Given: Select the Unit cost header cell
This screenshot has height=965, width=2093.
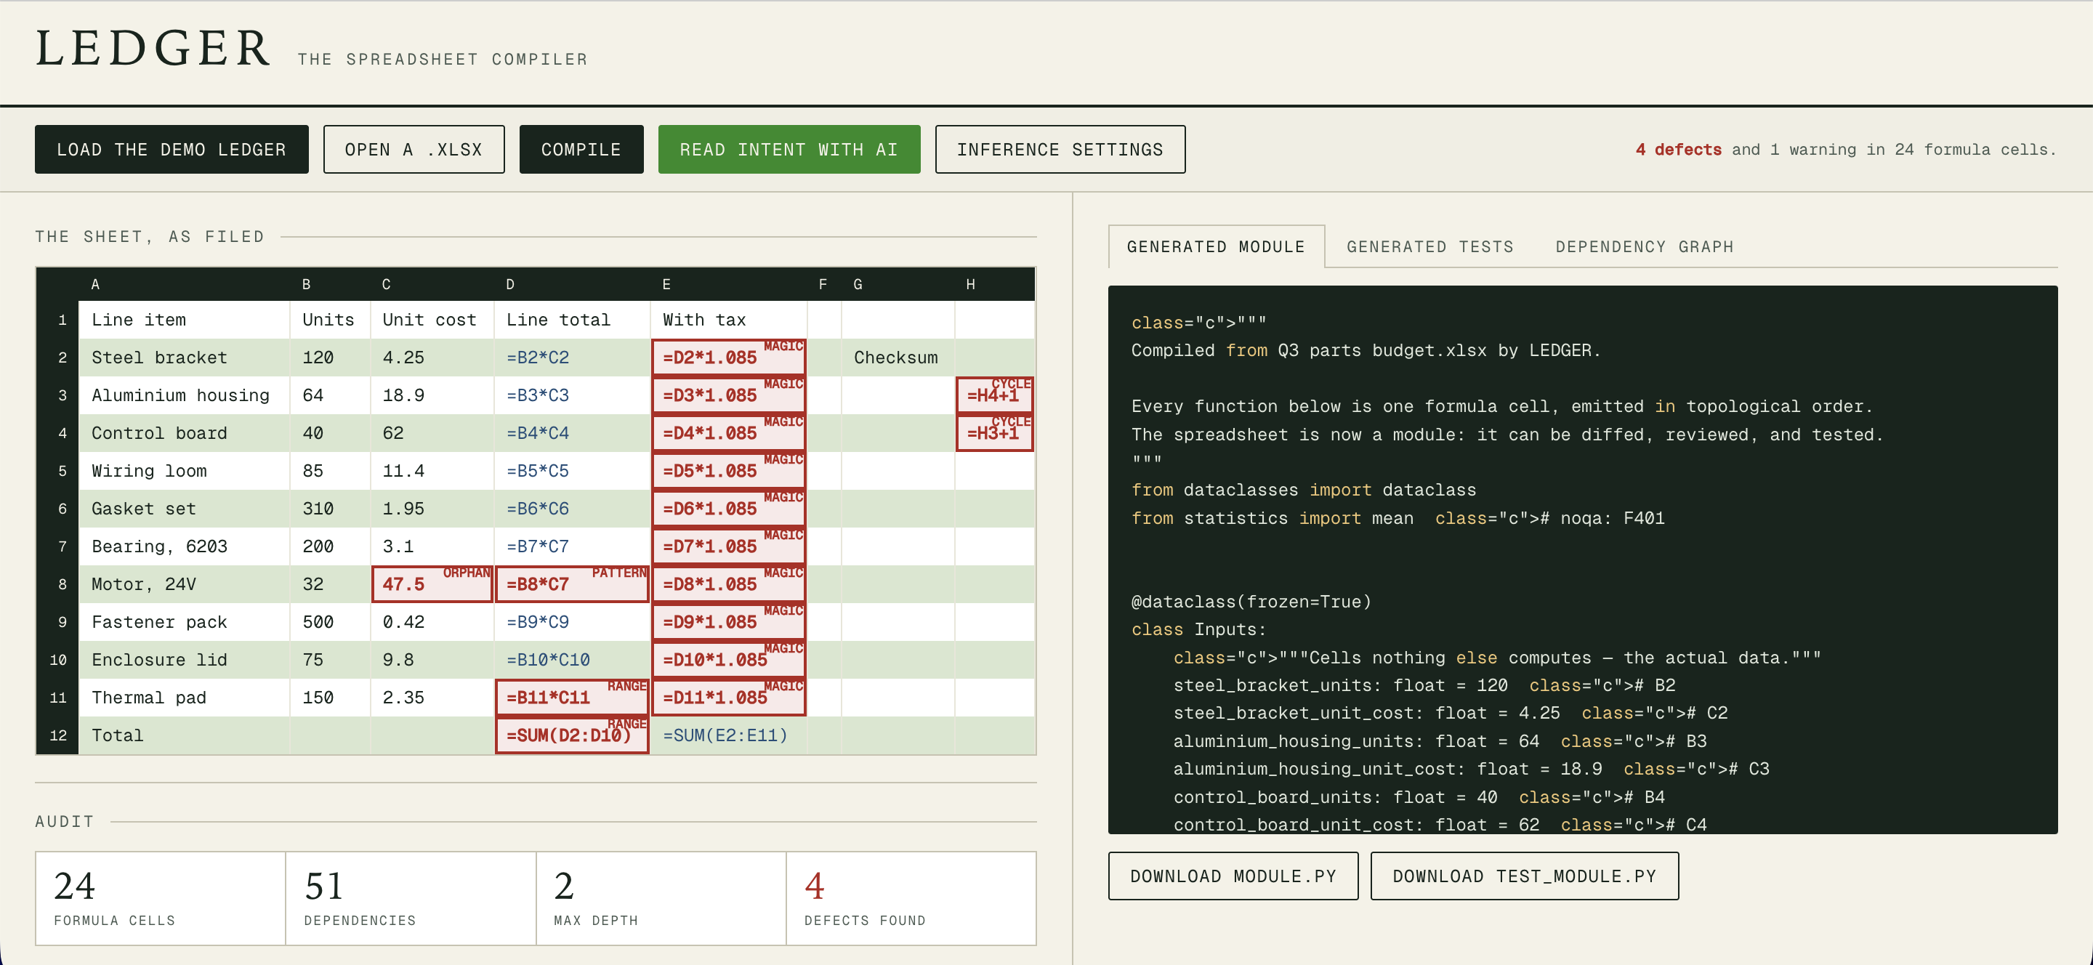Looking at the screenshot, I should click(432, 320).
